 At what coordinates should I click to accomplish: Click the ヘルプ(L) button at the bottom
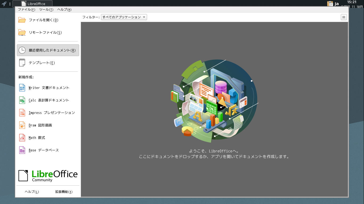coord(32,192)
